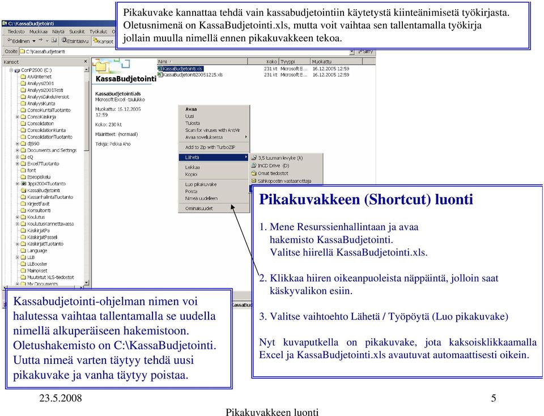Open the Näytä menu
544x416 pixels.
58,32
